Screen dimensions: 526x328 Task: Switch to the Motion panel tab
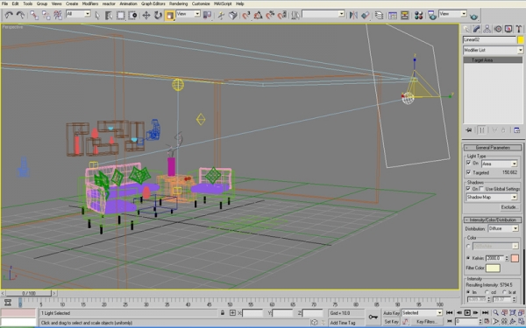click(x=498, y=29)
